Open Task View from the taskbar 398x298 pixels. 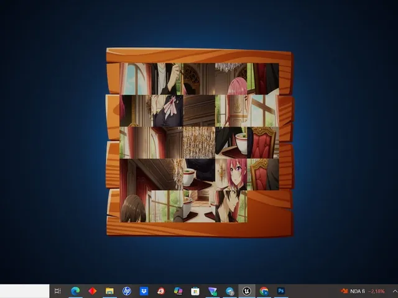coord(58,291)
